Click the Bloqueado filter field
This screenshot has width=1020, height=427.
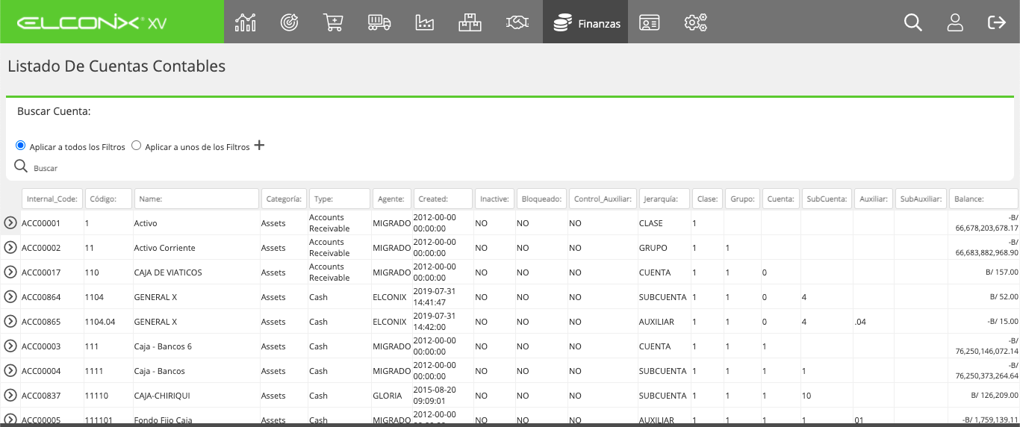point(541,199)
